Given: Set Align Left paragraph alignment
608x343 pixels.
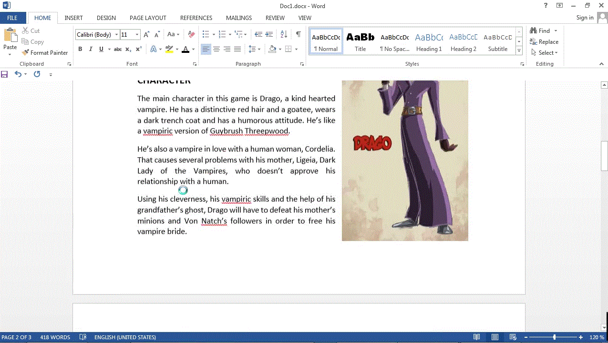Looking at the screenshot, I should coord(206,49).
